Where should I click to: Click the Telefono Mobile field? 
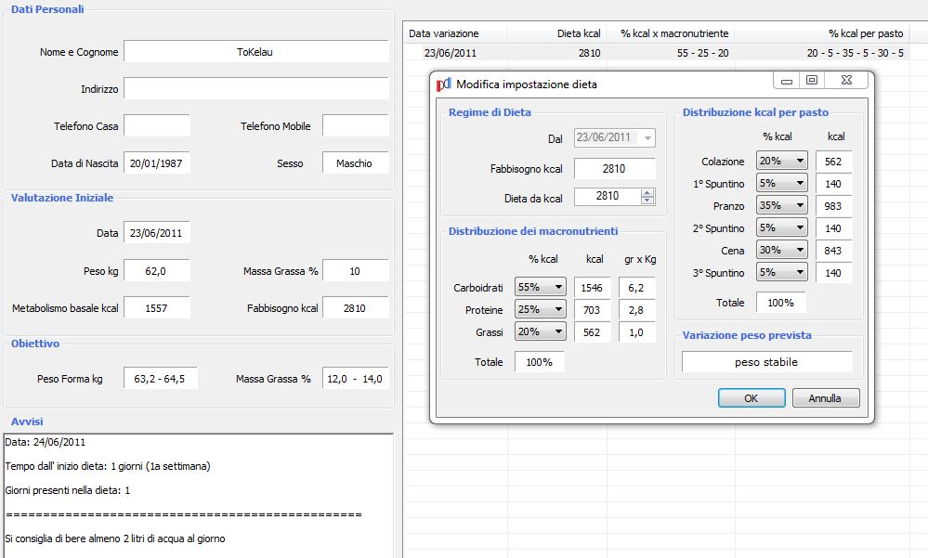click(356, 126)
